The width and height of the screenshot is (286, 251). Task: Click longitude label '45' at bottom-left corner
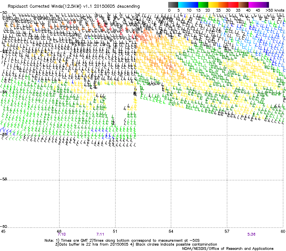[3, 231]
